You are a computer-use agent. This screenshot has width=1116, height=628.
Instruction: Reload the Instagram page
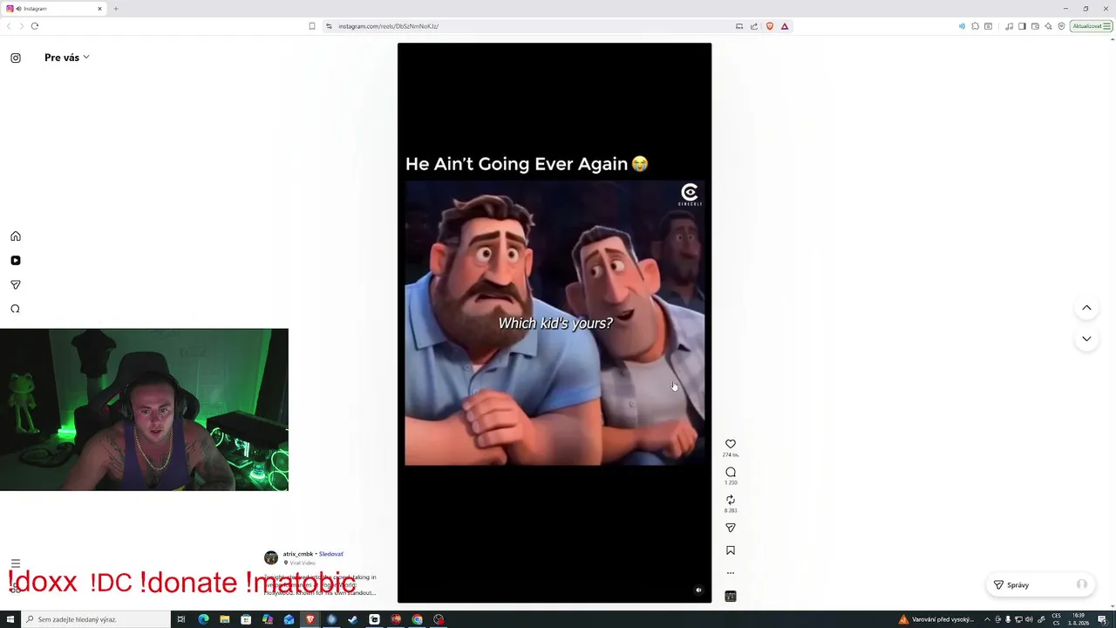[x=35, y=26]
